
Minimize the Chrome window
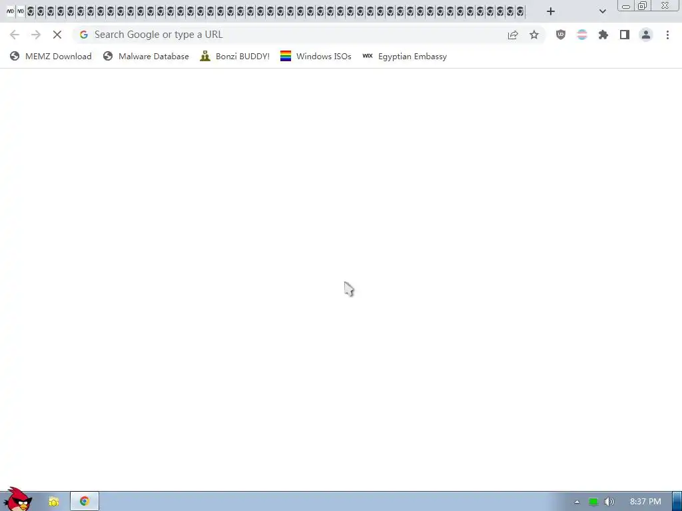(x=626, y=5)
